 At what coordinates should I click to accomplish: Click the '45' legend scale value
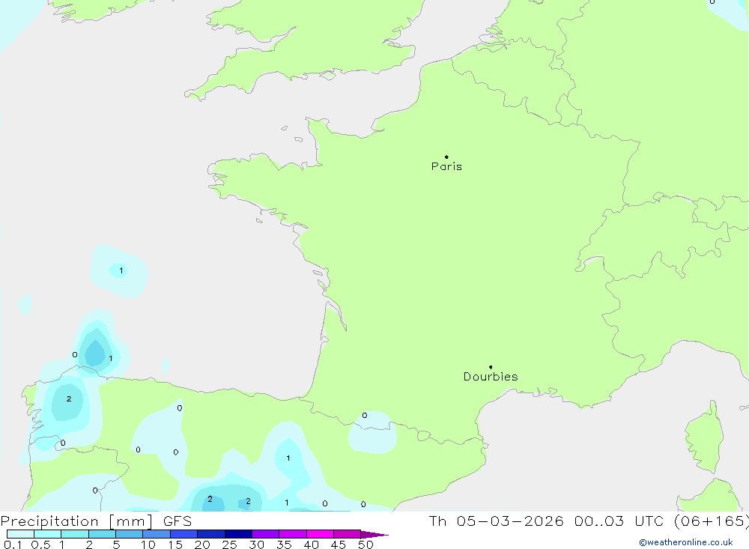(339, 545)
